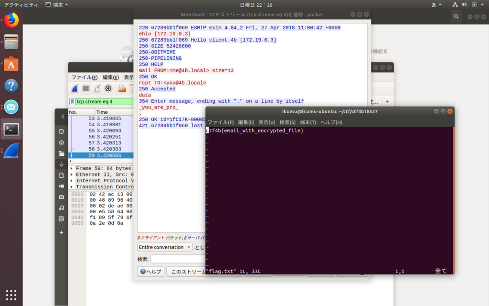Open capture file via Wireshark folder icon
Screen dimensions: 489x306
click(122, 88)
